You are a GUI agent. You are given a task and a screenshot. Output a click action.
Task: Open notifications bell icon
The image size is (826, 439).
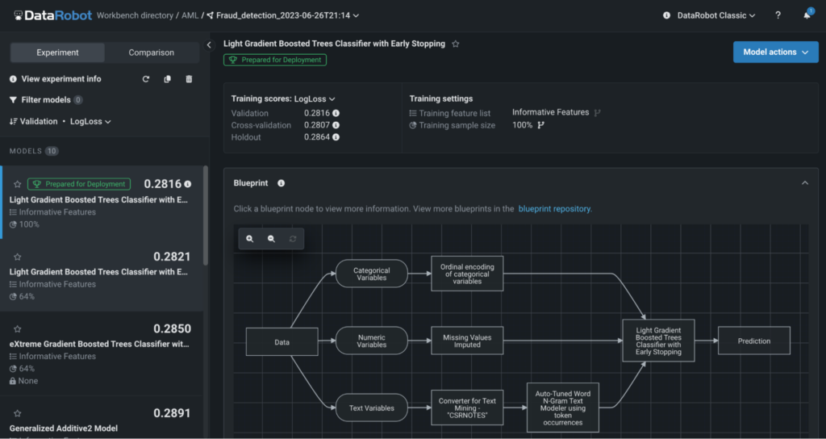[807, 15]
